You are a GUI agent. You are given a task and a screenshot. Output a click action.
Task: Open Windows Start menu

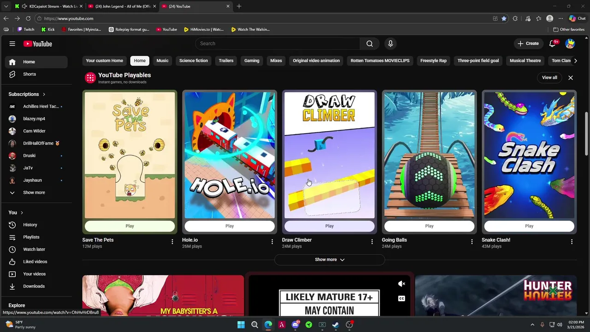point(241,325)
